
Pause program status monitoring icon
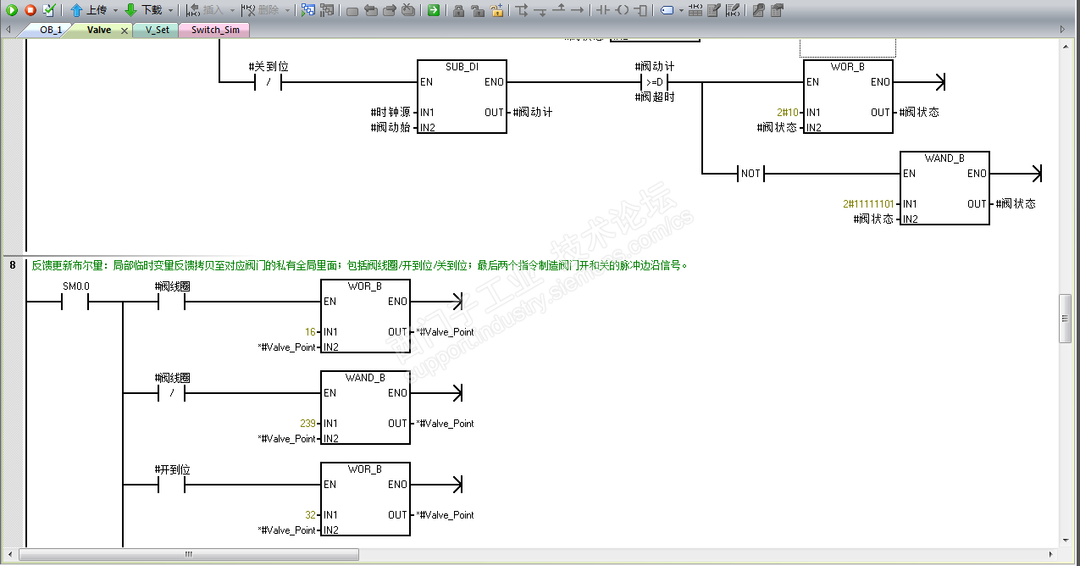326,10
